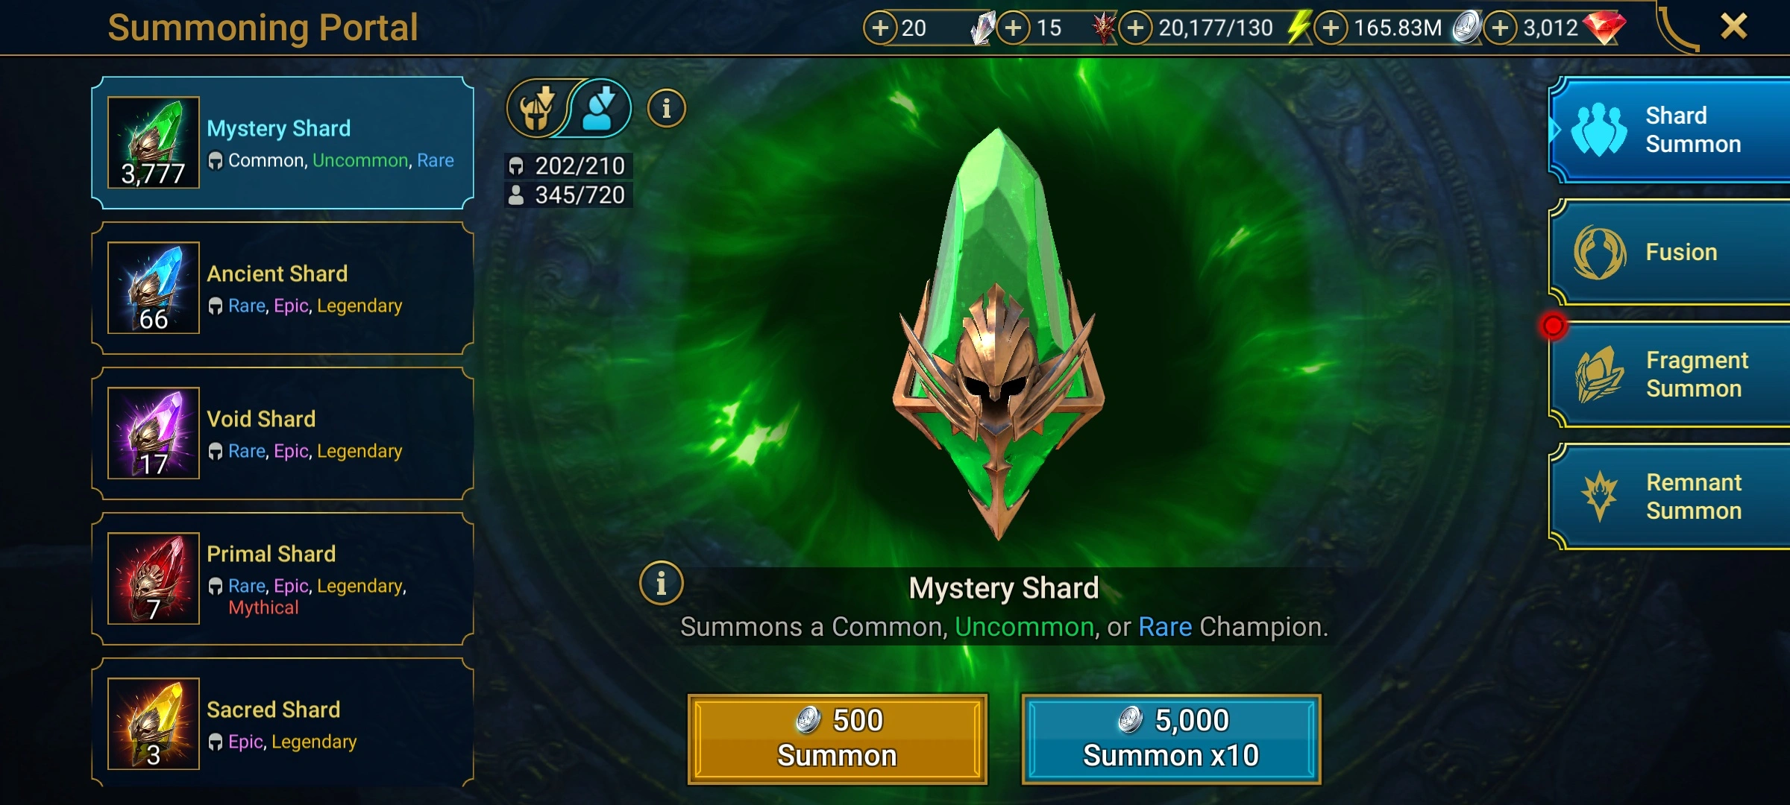Go to the Fragment Summon tab
This screenshot has width=1790, height=805.
tap(1670, 374)
